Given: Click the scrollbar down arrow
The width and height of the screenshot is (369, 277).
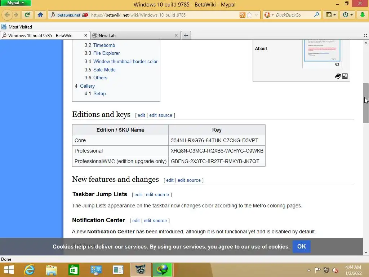Looking at the screenshot, I should tap(366, 252).
